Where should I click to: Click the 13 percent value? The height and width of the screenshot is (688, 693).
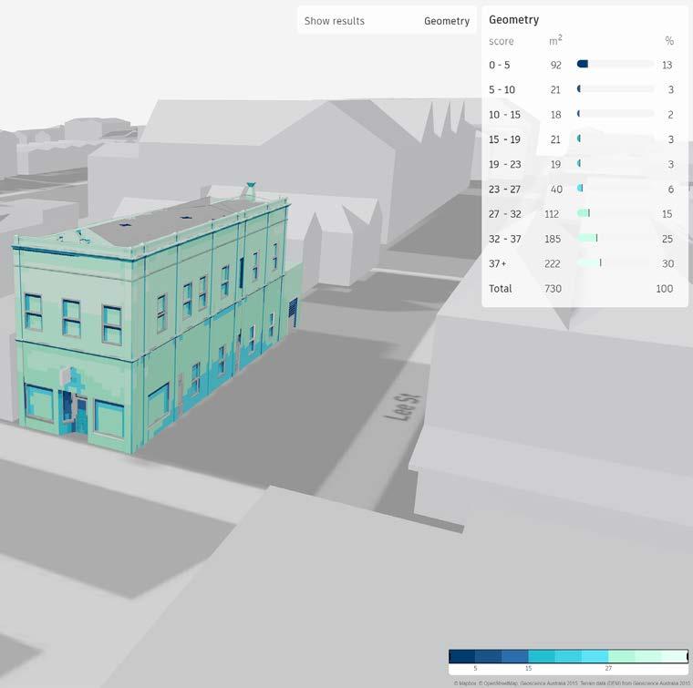point(667,65)
